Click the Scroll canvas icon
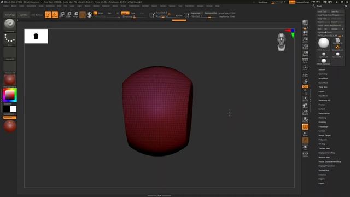This screenshot has width=350, height=197. (305, 33)
